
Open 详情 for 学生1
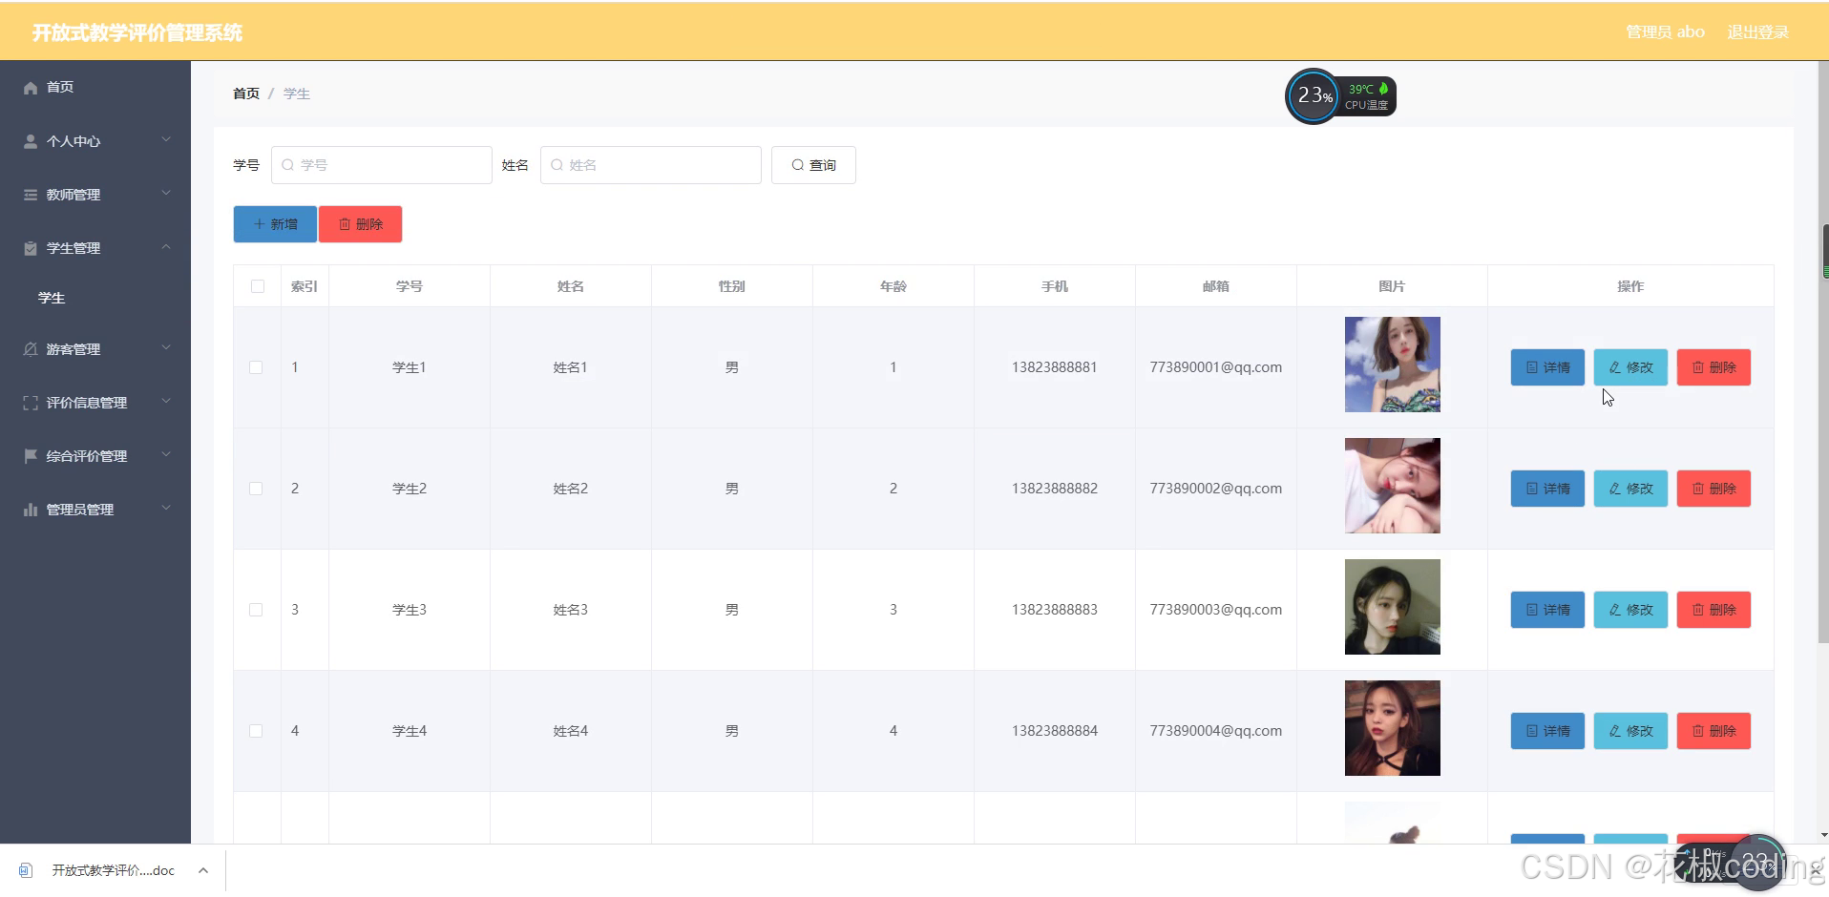(x=1547, y=367)
